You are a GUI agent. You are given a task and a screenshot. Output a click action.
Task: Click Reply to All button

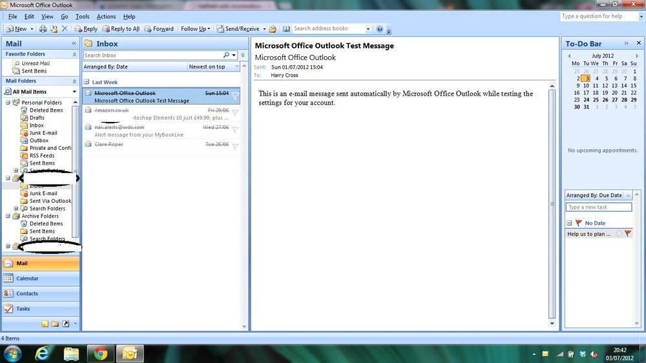click(121, 29)
